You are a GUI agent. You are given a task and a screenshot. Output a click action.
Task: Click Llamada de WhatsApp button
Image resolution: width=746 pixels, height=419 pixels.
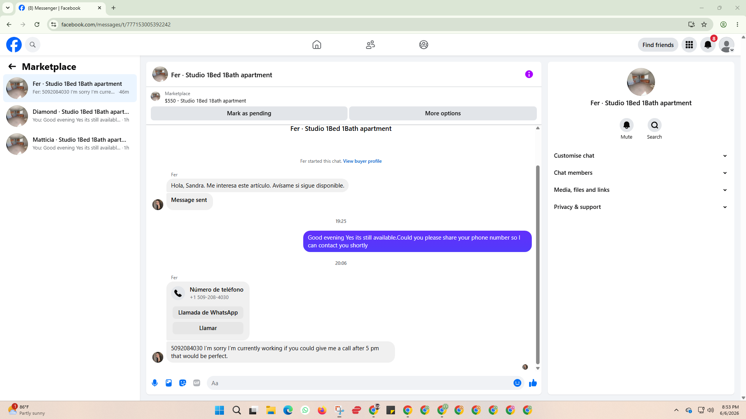coord(208,313)
